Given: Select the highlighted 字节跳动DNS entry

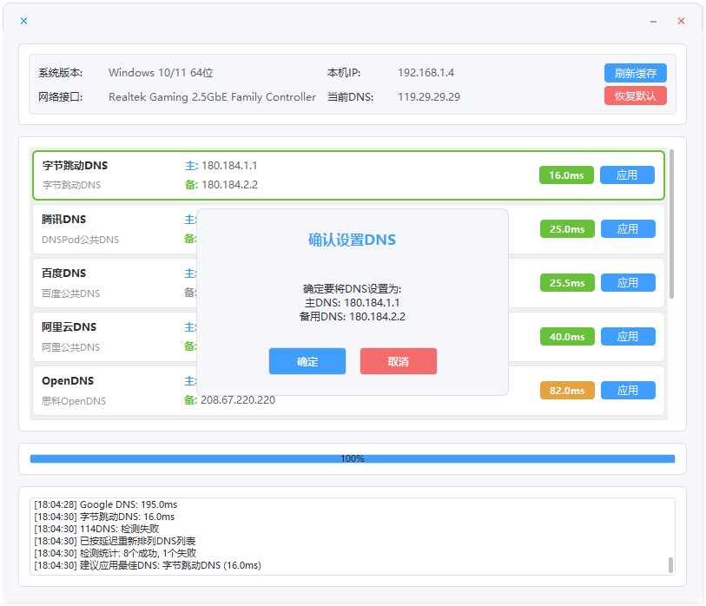Looking at the screenshot, I should 104,175.
